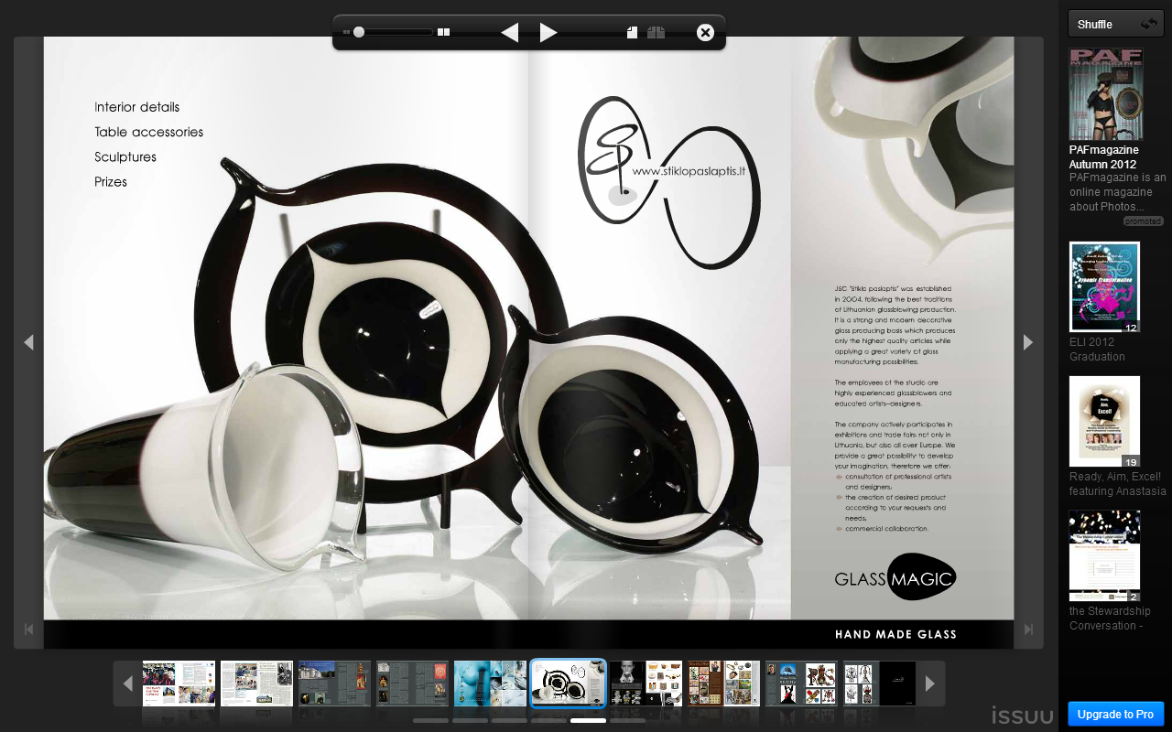The height and width of the screenshot is (732, 1172).
Task: Toggle the Shuffle button
Action: pyautogui.click(x=1115, y=24)
